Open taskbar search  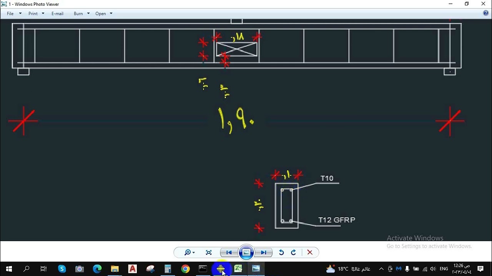pyautogui.click(x=27, y=269)
